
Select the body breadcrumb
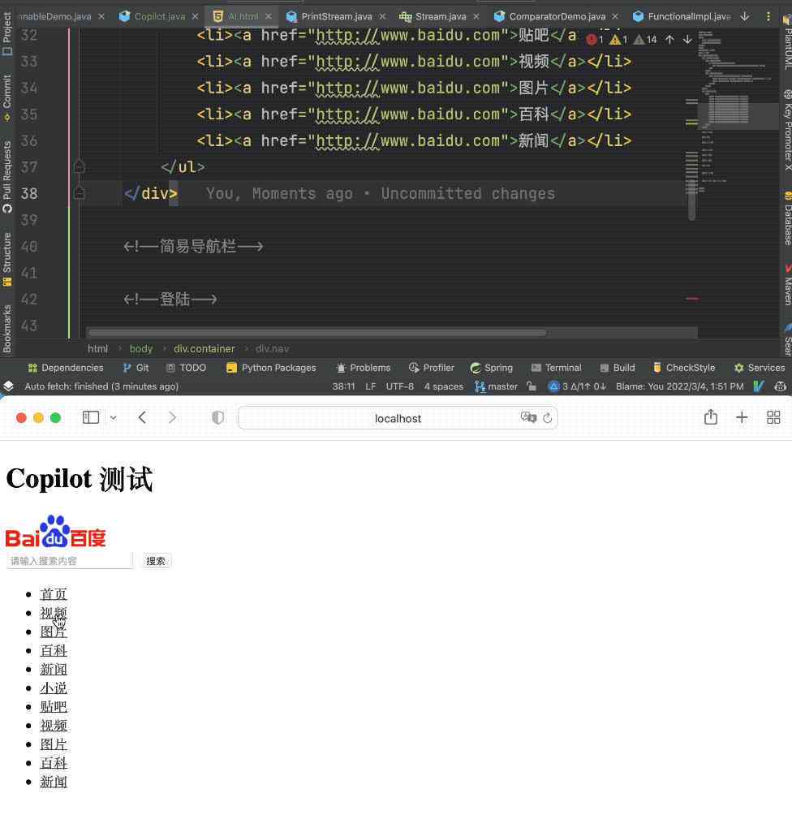click(141, 349)
